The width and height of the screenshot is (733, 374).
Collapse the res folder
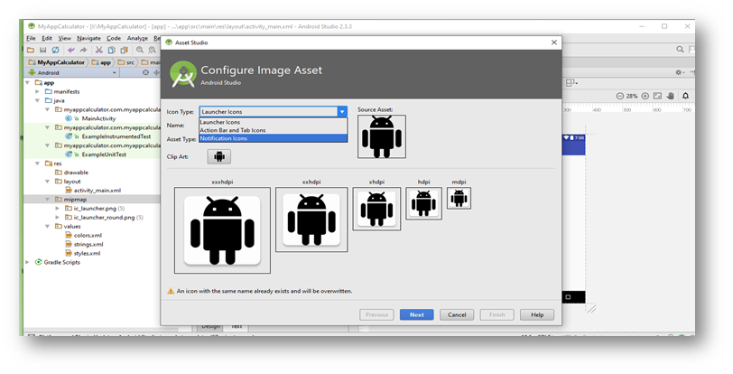pos(37,164)
